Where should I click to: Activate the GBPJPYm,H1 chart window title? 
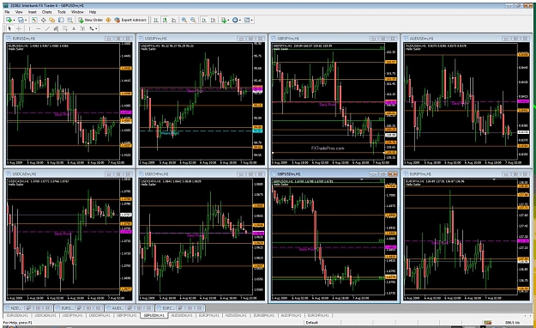pos(288,39)
